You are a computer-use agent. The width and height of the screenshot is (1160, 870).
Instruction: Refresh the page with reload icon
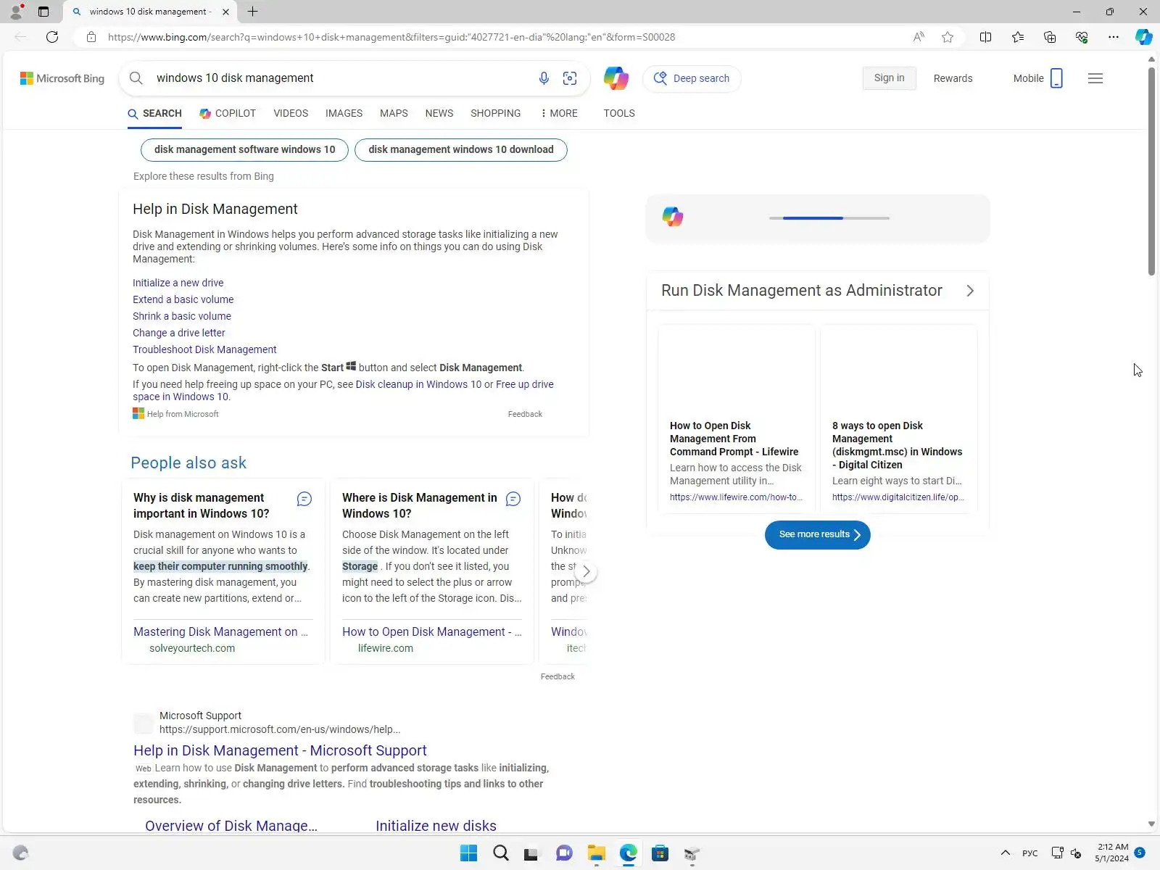pyautogui.click(x=52, y=37)
